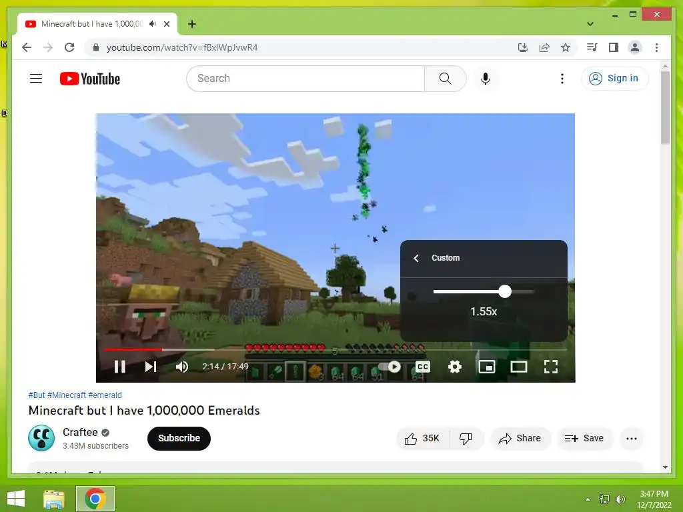Viewport: 683px width, 512px height.
Task: Open Chrome side panel
Action: point(614,47)
